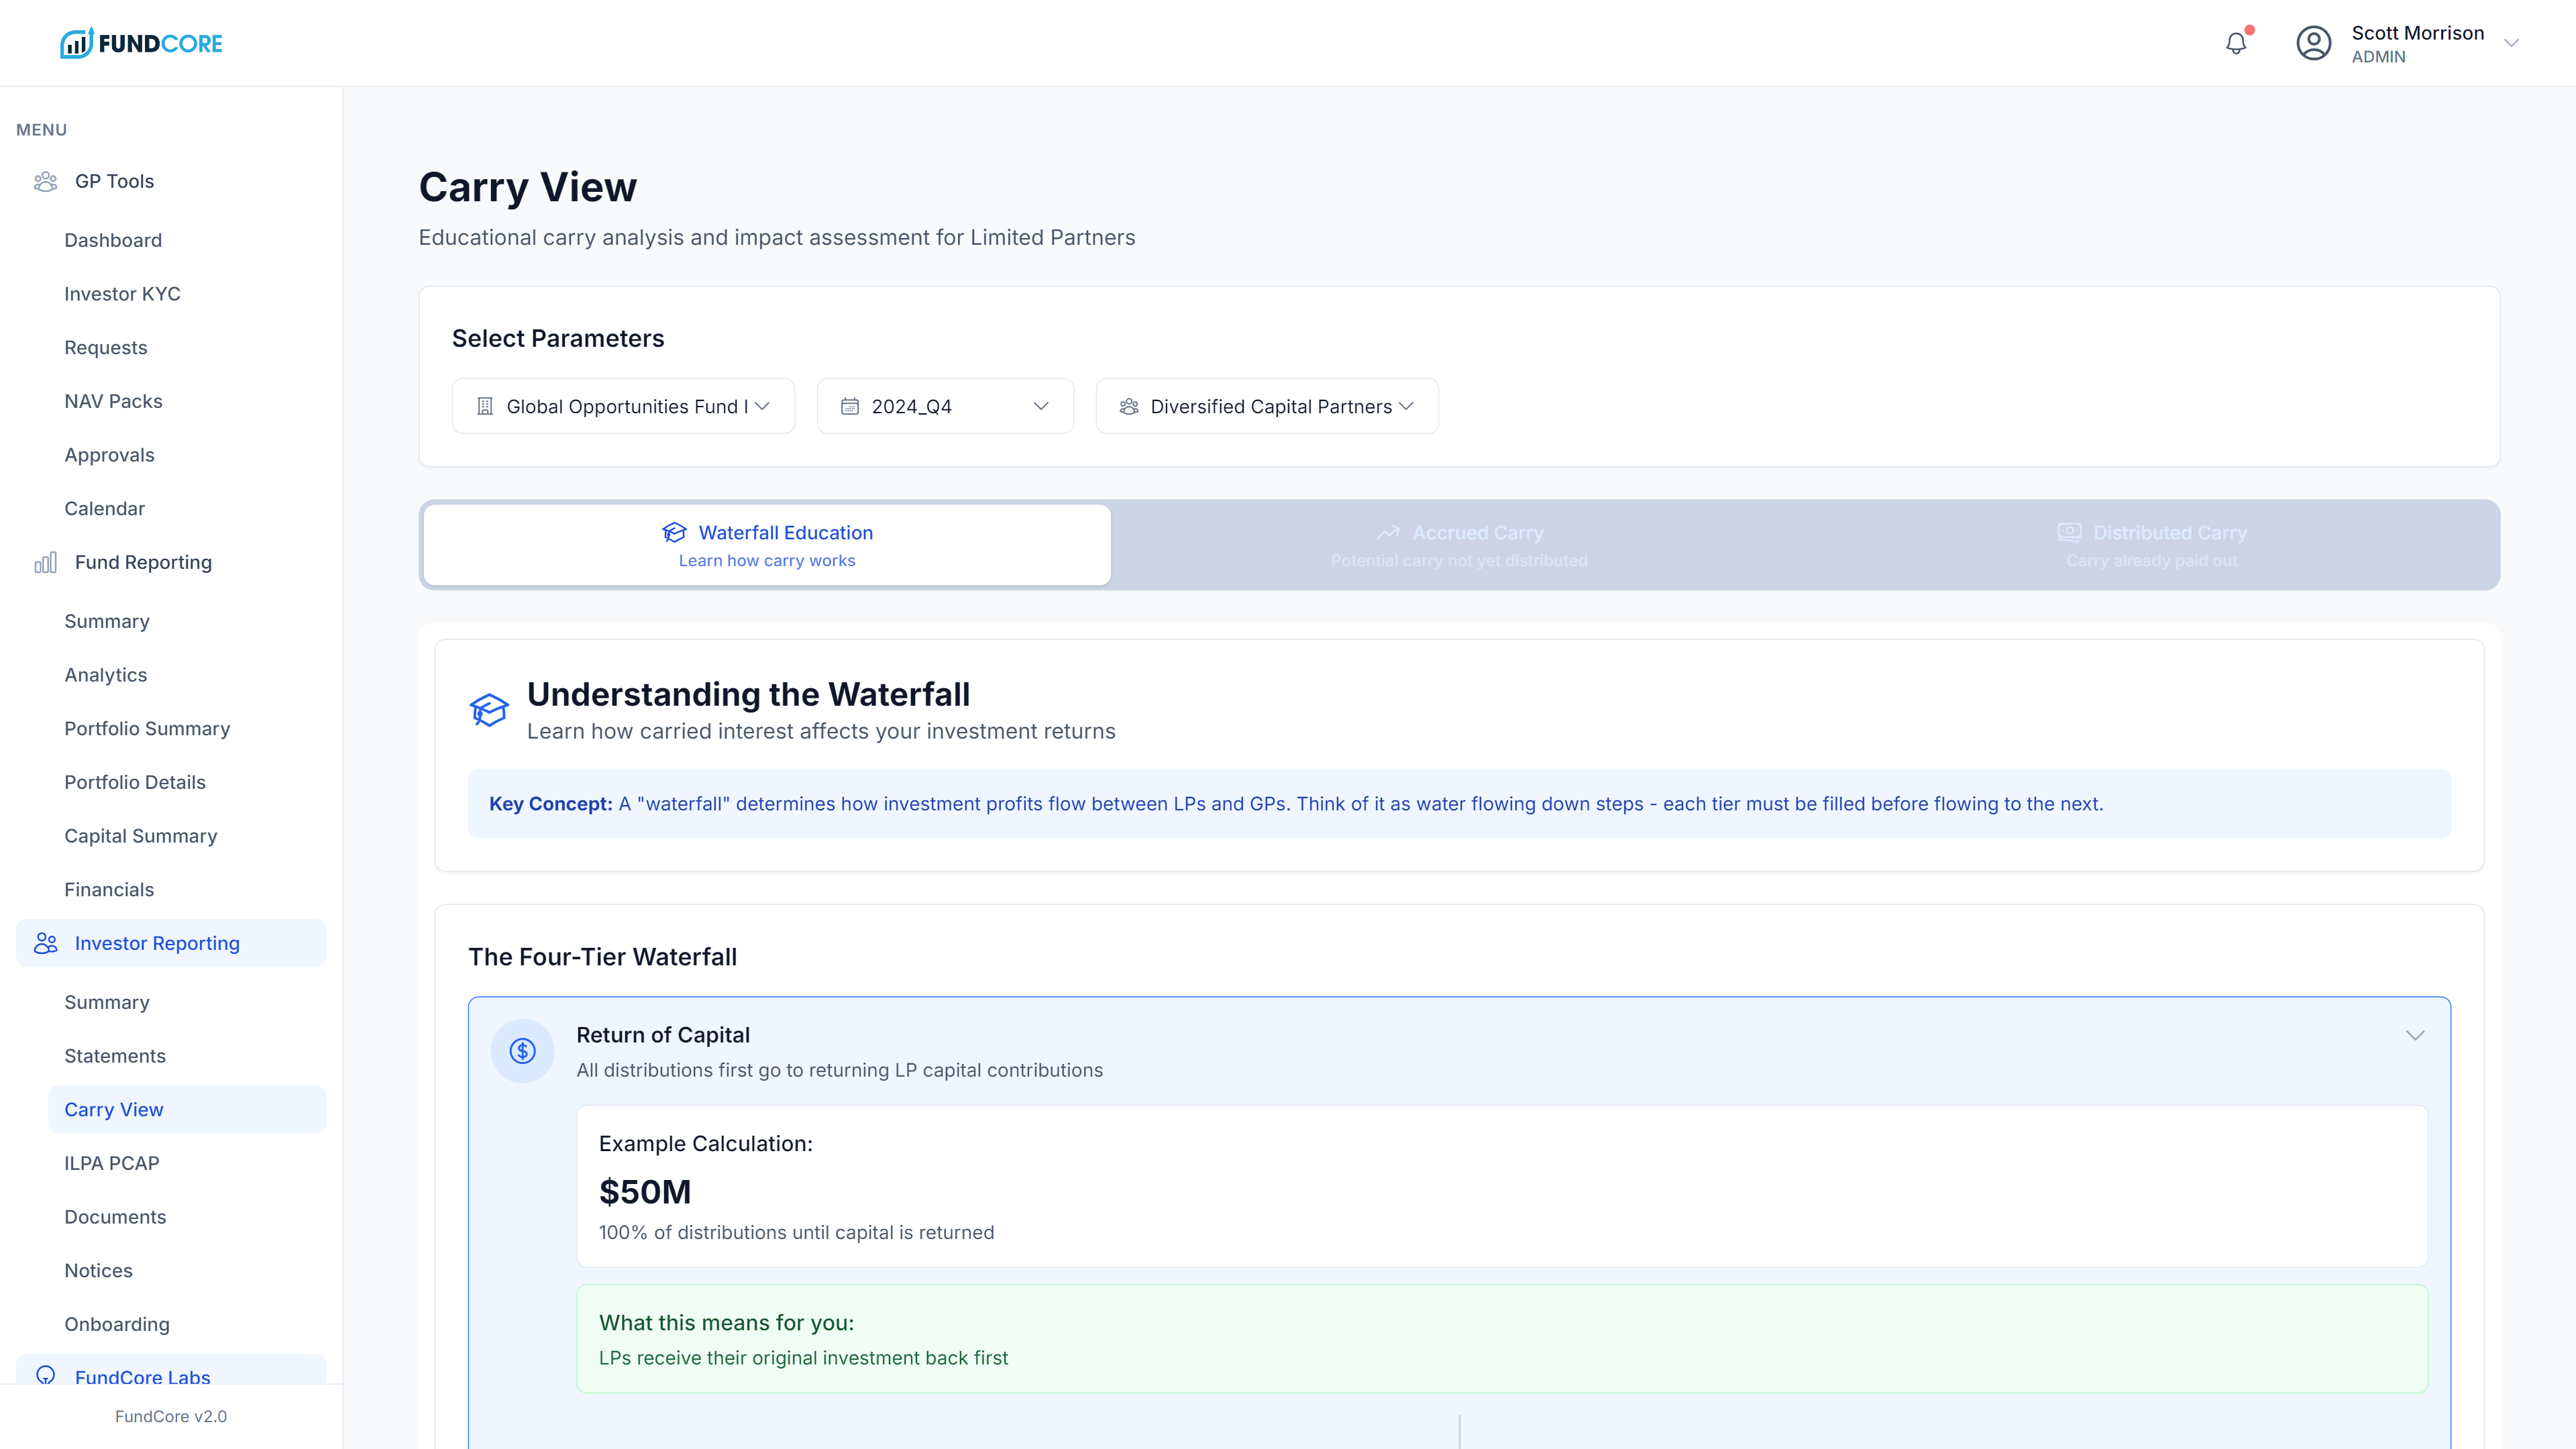Open the Diversified Capital Partners investor dropdown
Image resolution: width=2576 pixels, height=1449 pixels.
pyautogui.click(x=1266, y=406)
